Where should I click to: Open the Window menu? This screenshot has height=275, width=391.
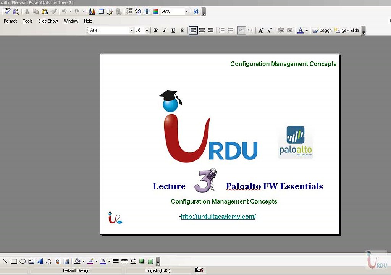click(x=71, y=21)
